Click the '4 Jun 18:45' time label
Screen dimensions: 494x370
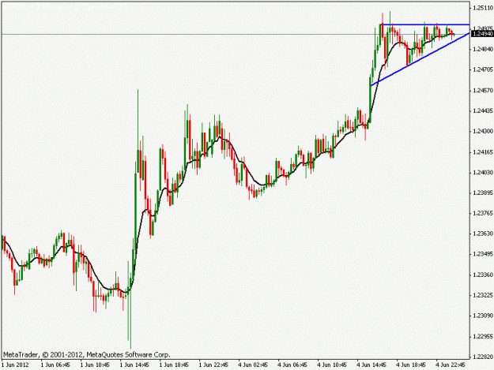[411, 365]
